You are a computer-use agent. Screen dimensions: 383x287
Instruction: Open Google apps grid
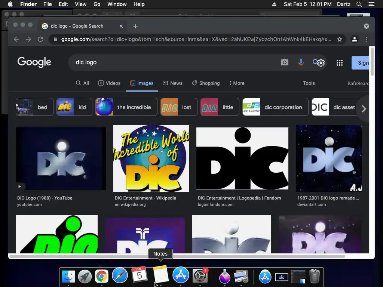pos(339,63)
